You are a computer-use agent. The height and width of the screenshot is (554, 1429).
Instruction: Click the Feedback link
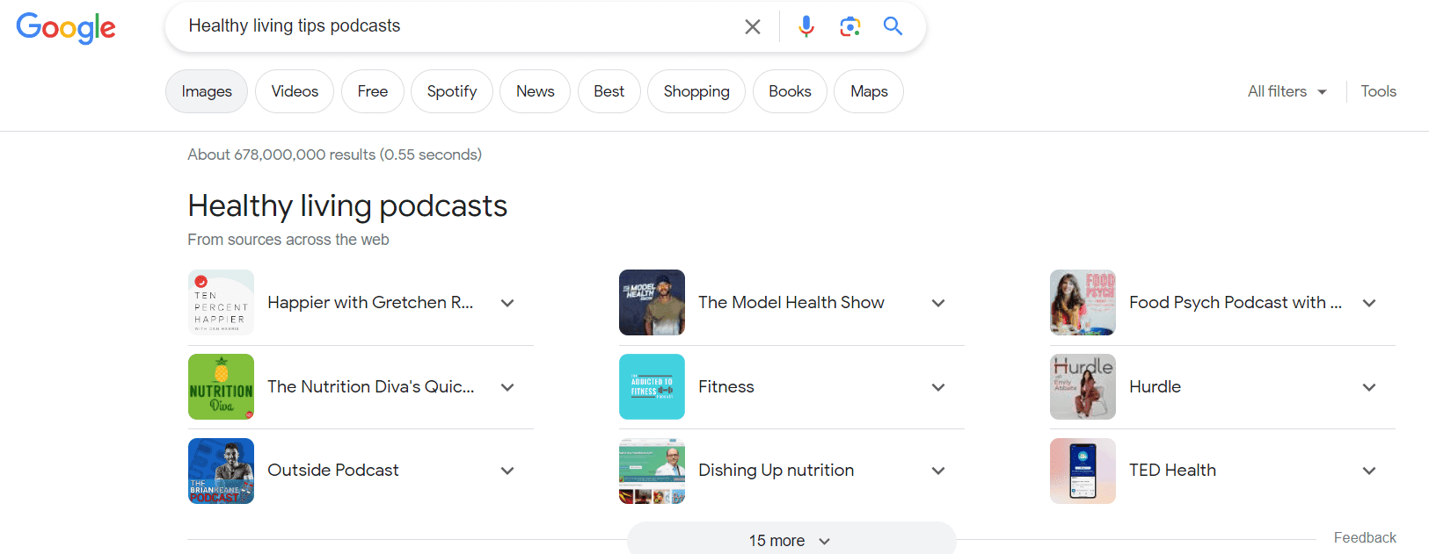(x=1365, y=538)
